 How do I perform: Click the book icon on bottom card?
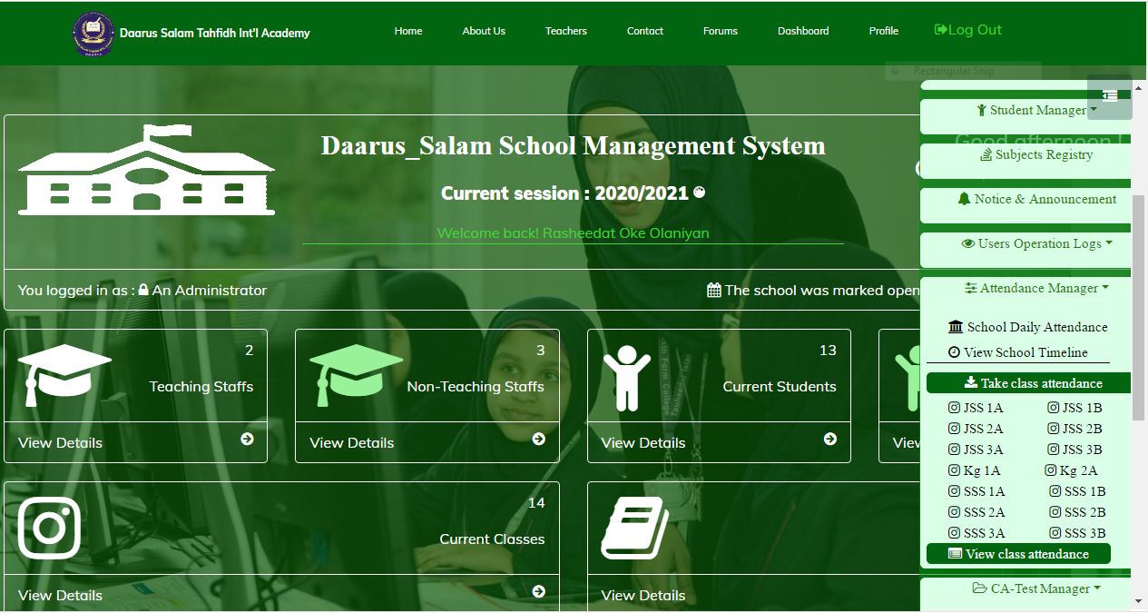(x=634, y=528)
